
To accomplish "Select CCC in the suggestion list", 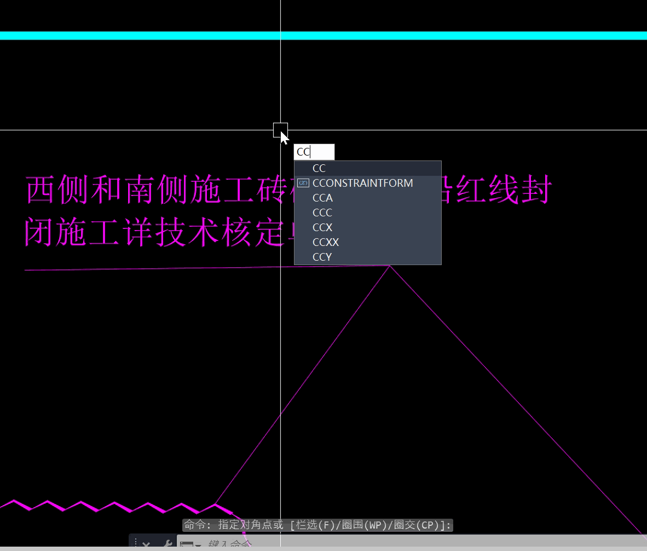I will click(x=322, y=213).
